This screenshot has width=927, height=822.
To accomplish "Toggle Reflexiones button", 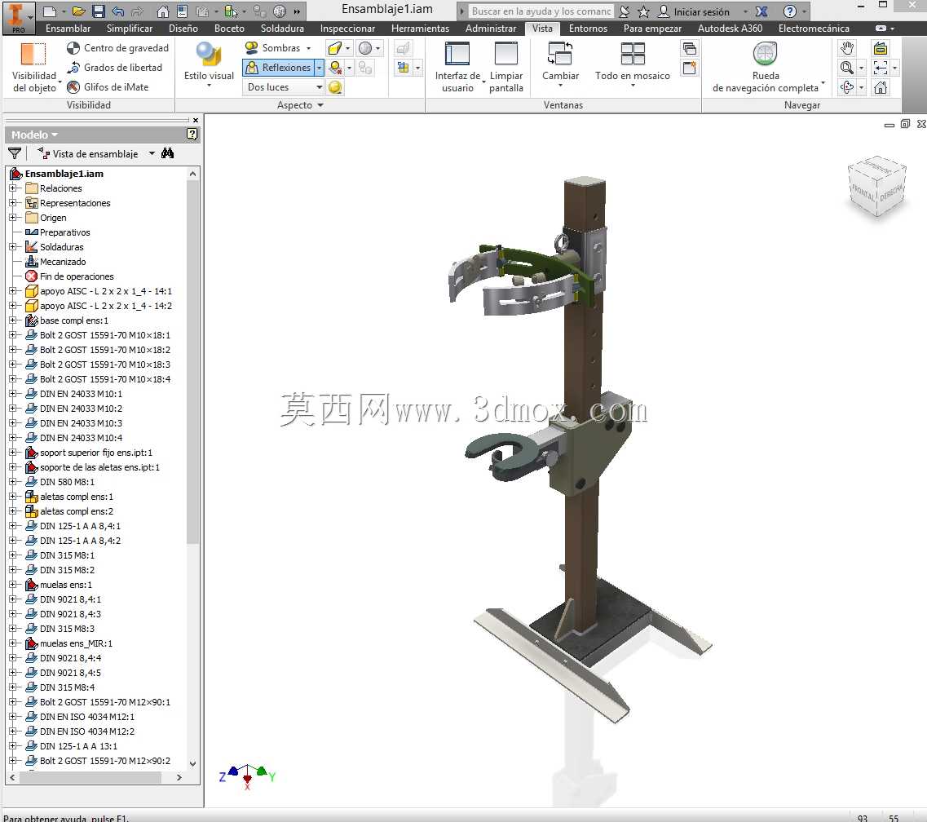I will point(278,68).
